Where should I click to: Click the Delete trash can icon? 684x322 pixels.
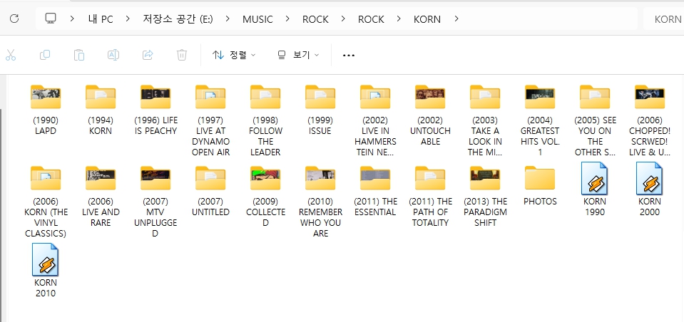pyautogui.click(x=182, y=55)
